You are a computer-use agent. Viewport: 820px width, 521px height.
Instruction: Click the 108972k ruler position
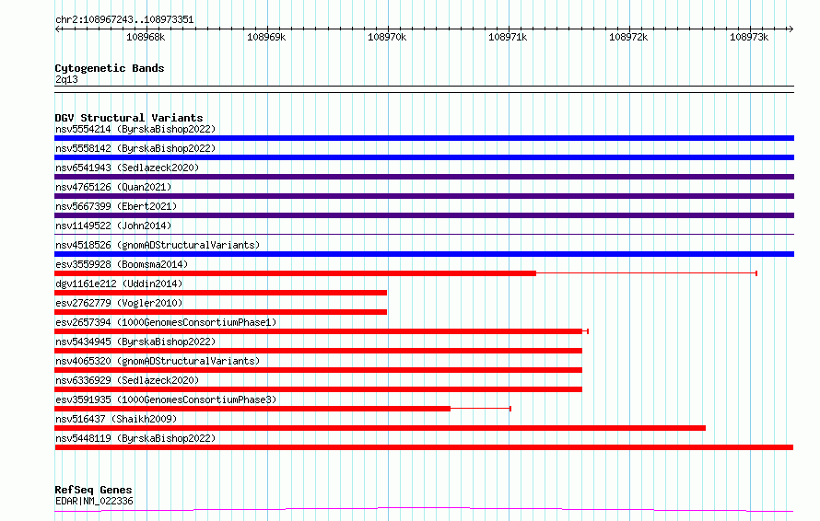(x=628, y=37)
